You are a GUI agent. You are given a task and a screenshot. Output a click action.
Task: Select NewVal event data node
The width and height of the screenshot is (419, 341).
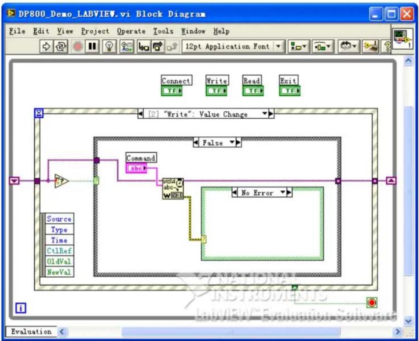point(59,272)
